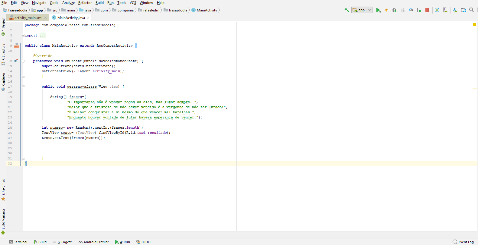Viewport: 478px width, 245px height.
Task: Stop the app with red square
Action: 427,10
